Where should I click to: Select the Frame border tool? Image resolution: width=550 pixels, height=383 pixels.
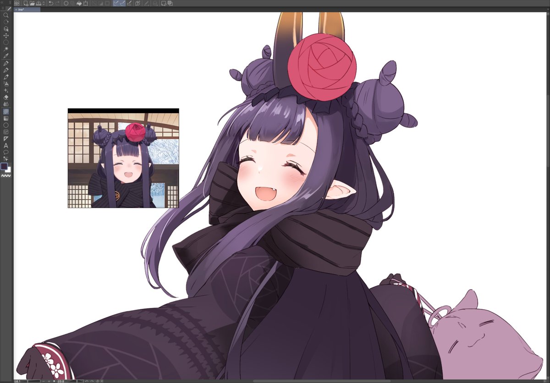tap(6, 132)
